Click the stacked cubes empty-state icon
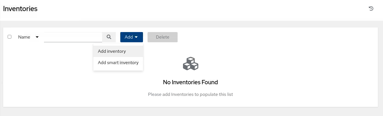This screenshot has width=383, height=116. (x=190, y=64)
